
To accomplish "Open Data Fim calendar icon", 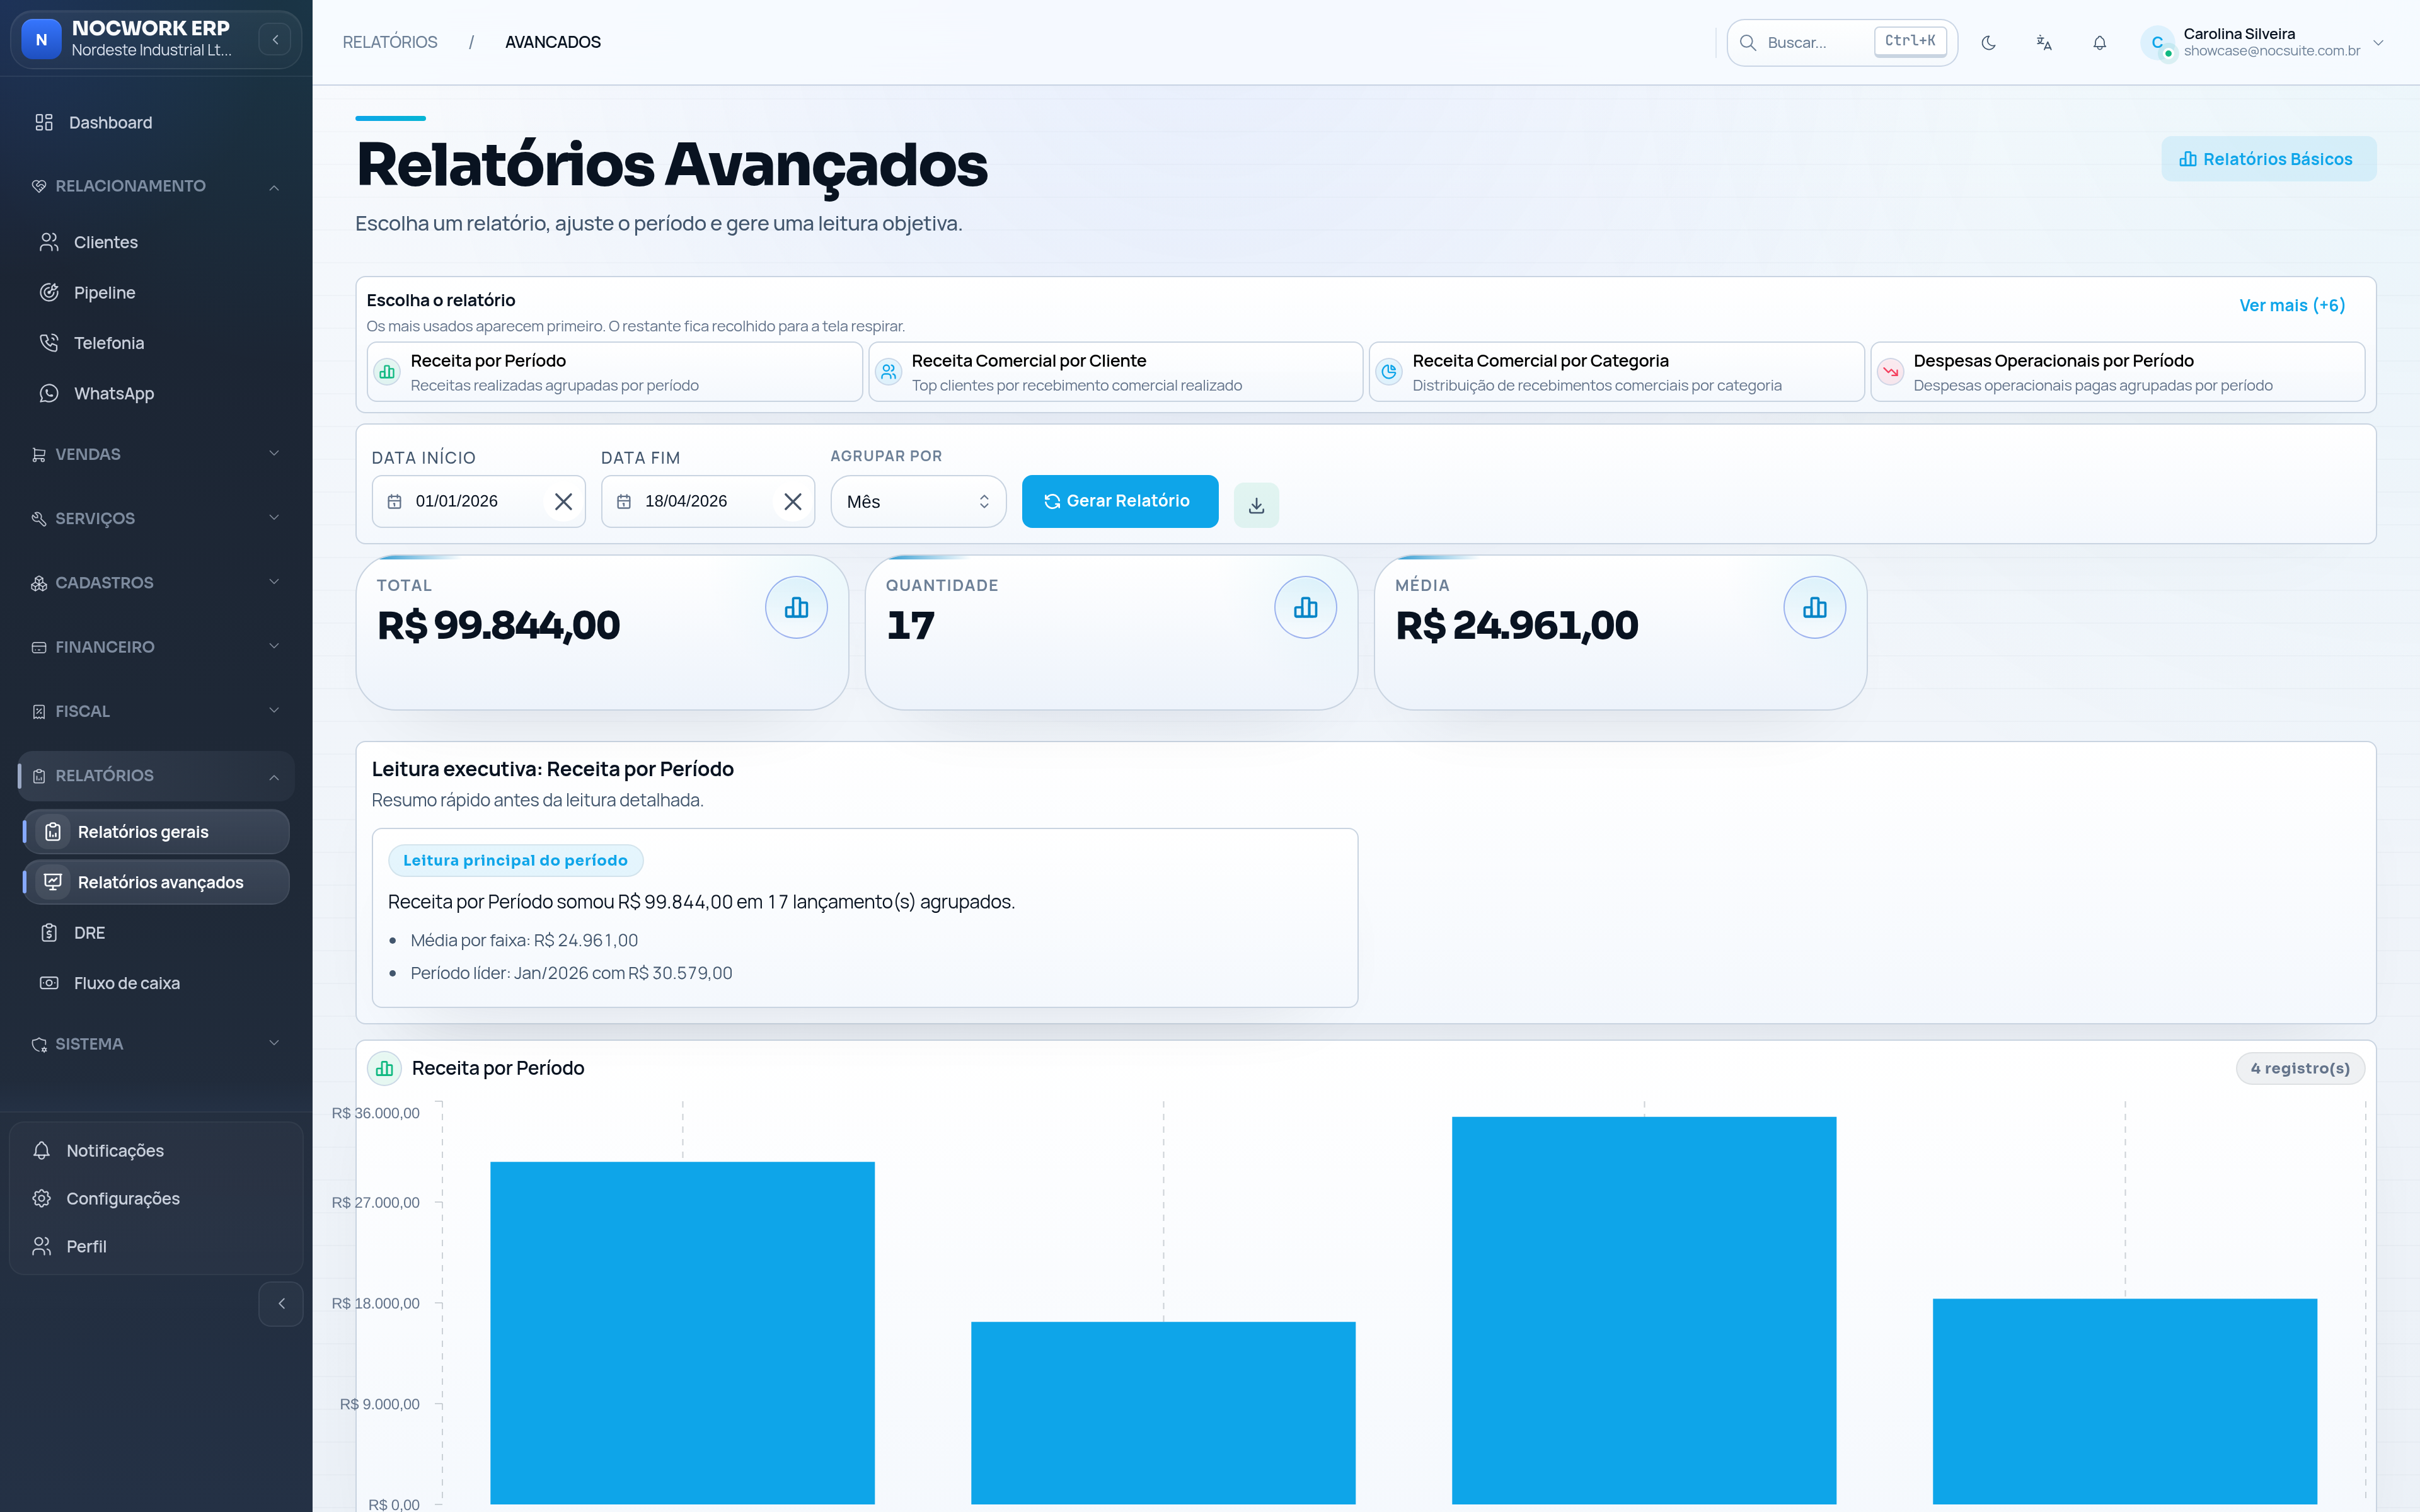I will [624, 502].
